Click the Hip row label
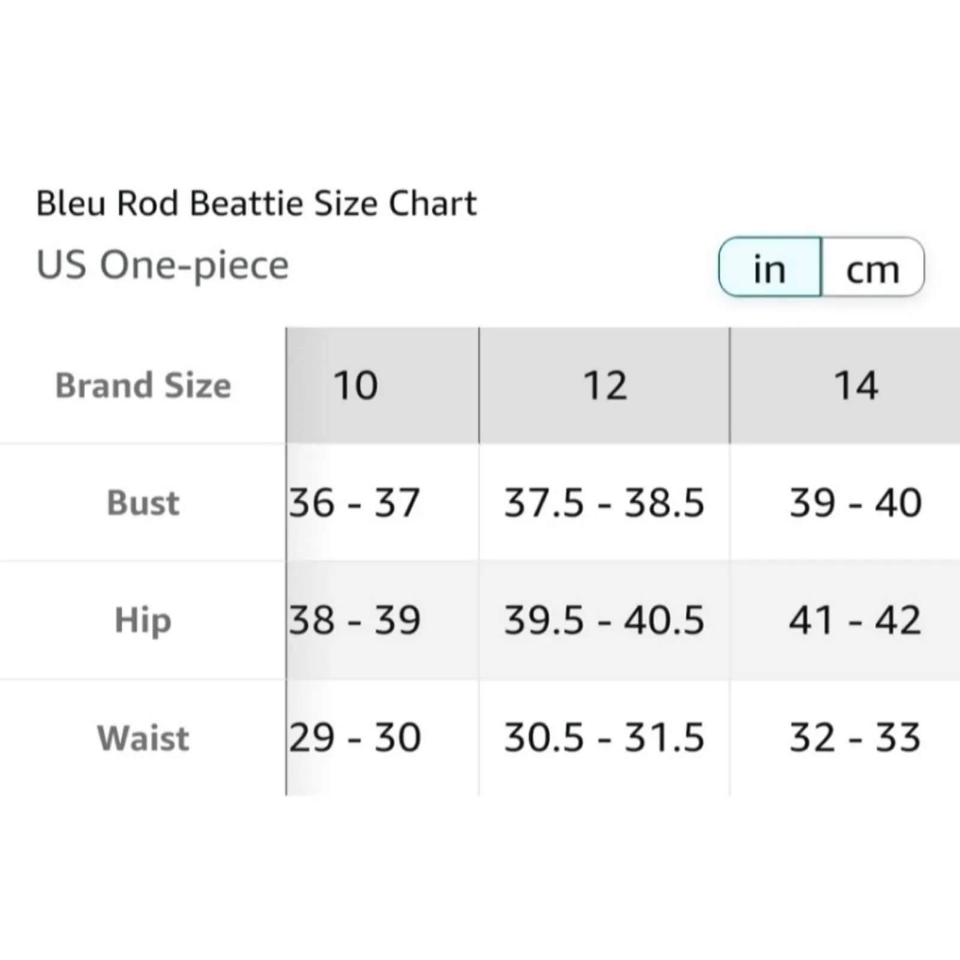 143,620
